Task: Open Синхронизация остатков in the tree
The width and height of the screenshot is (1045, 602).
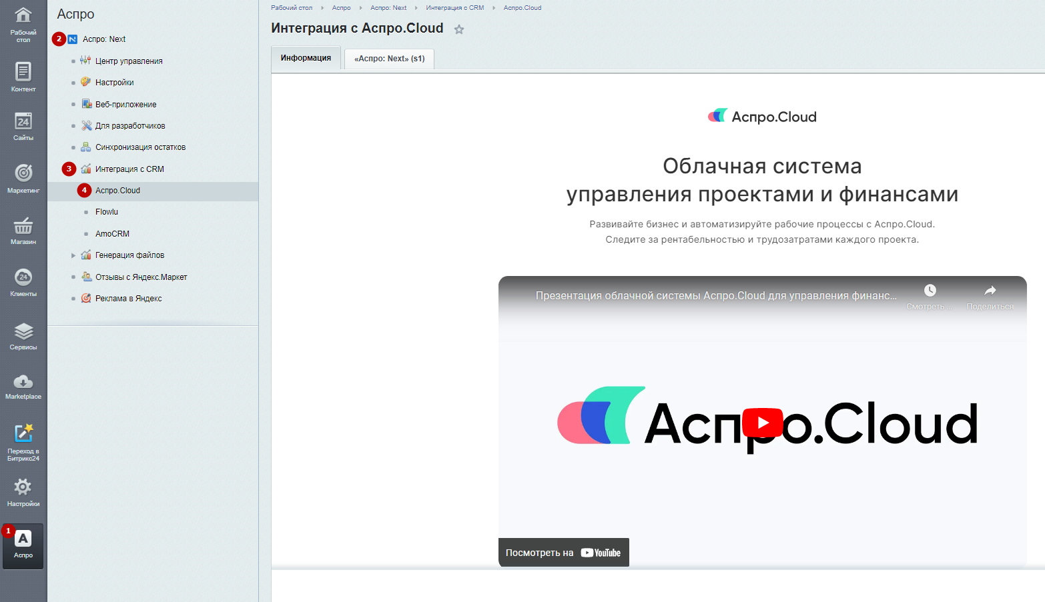Action: 141,147
